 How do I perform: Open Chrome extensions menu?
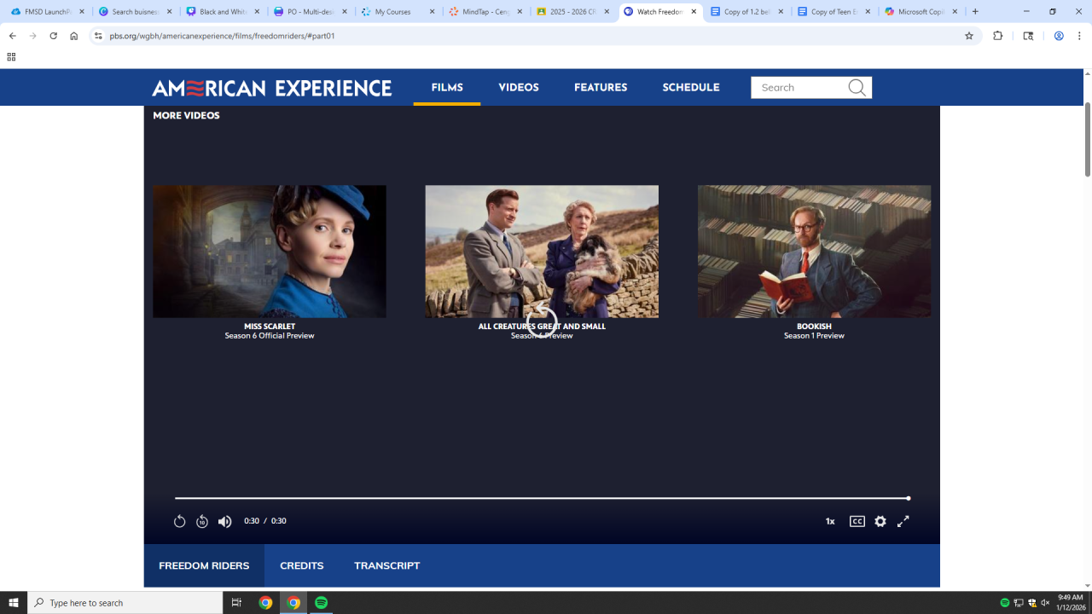997,36
